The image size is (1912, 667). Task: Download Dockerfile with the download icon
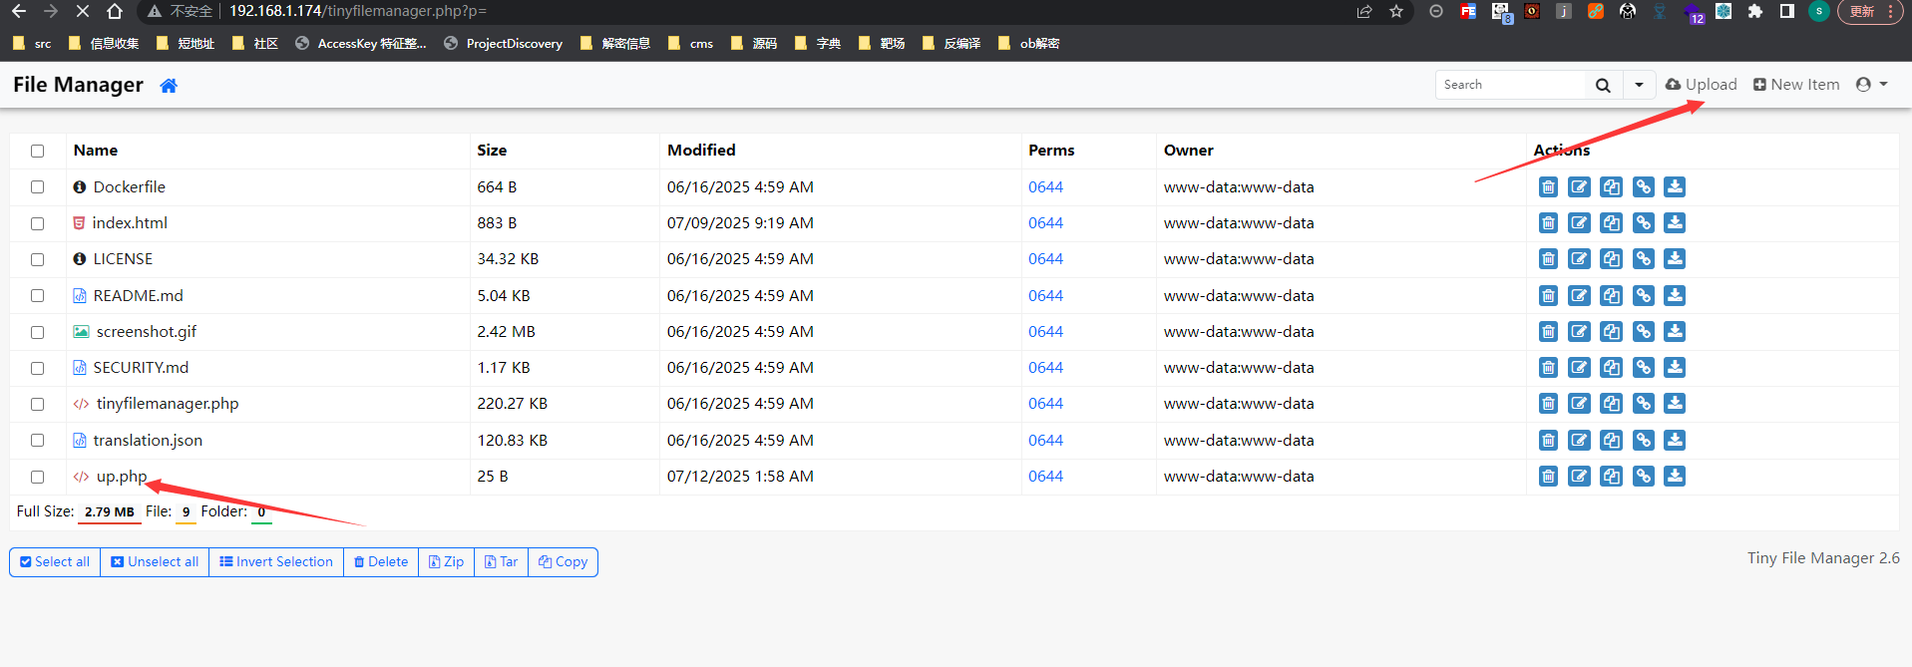(1676, 187)
